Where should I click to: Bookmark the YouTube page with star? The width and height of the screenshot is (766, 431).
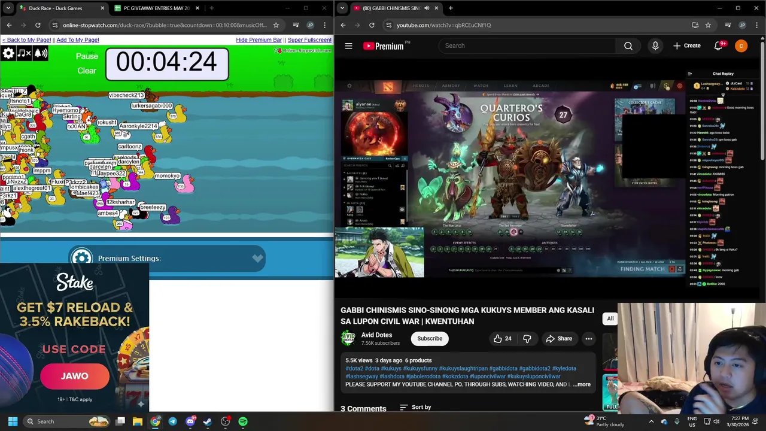tap(708, 25)
